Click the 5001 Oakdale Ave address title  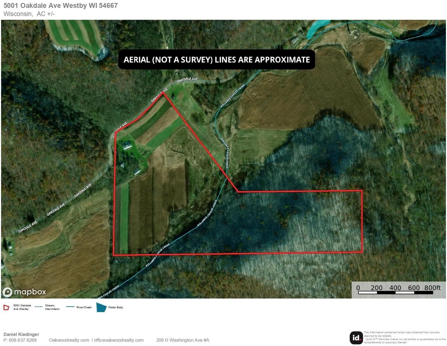point(60,6)
